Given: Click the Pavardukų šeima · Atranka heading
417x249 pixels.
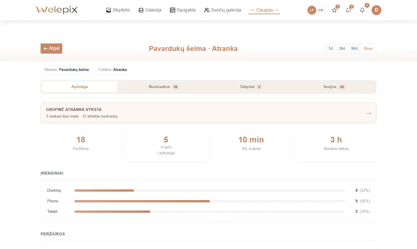Looking at the screenshot, I should pos(193,49).
